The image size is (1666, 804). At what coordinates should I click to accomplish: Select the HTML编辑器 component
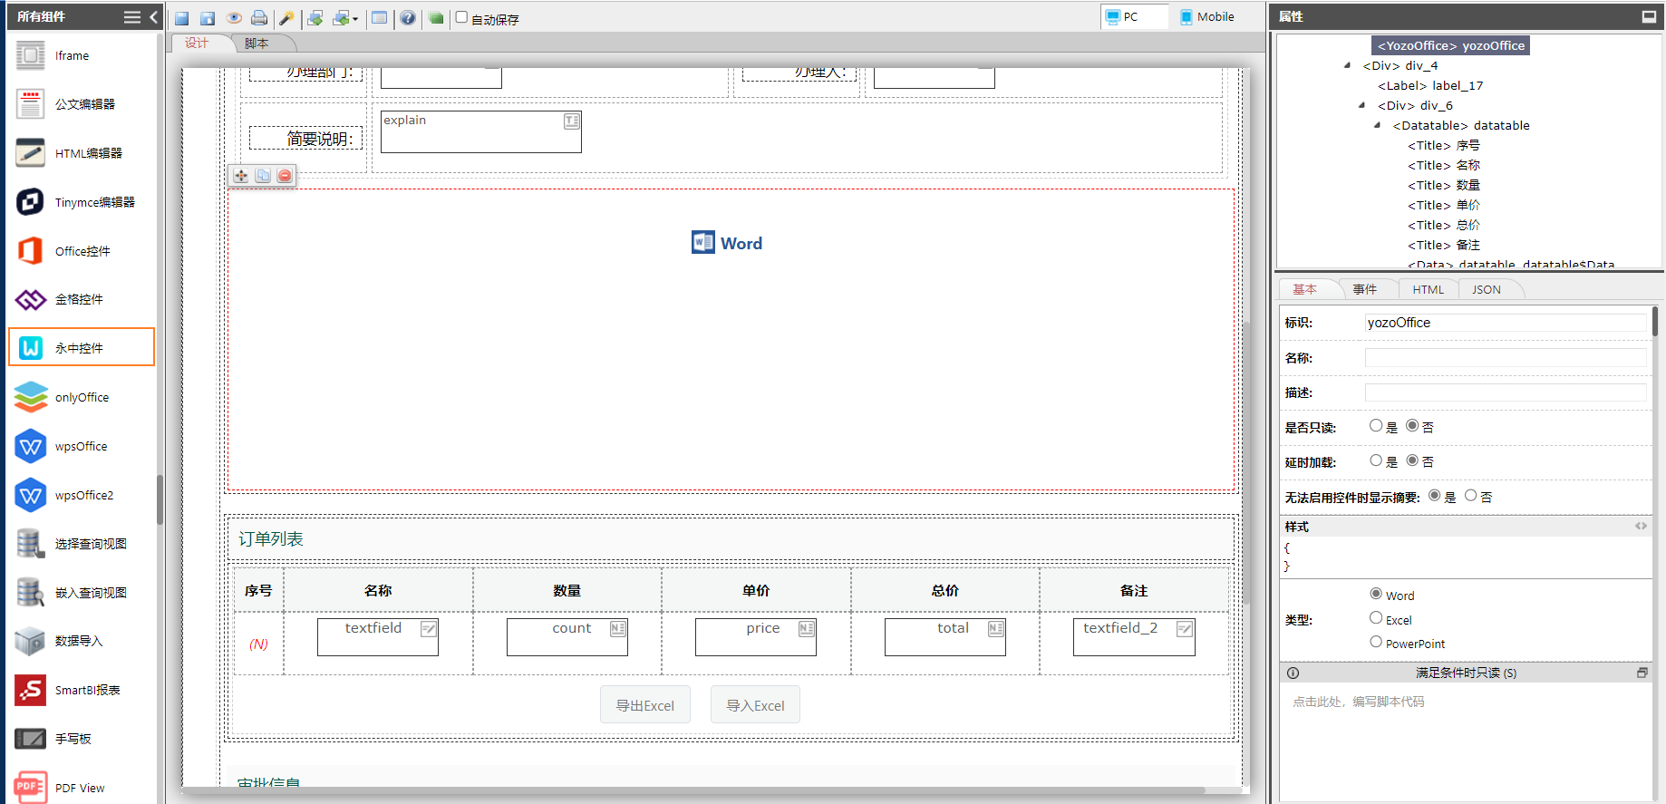coord(82,153)
